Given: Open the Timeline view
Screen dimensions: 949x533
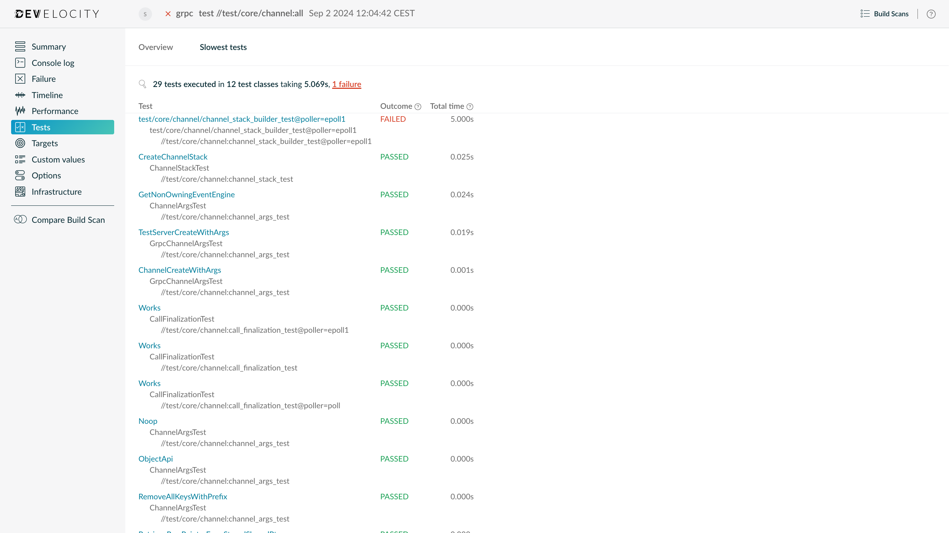Looking at the screenshot, I should [47, 95].
